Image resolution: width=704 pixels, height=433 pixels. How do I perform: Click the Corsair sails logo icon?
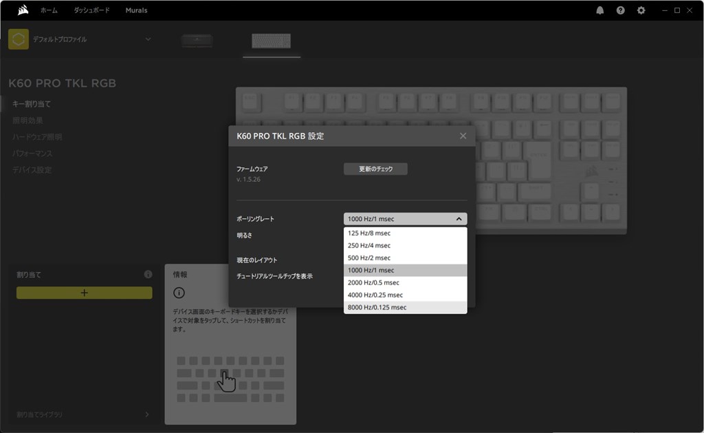click(x=23, y=10)
